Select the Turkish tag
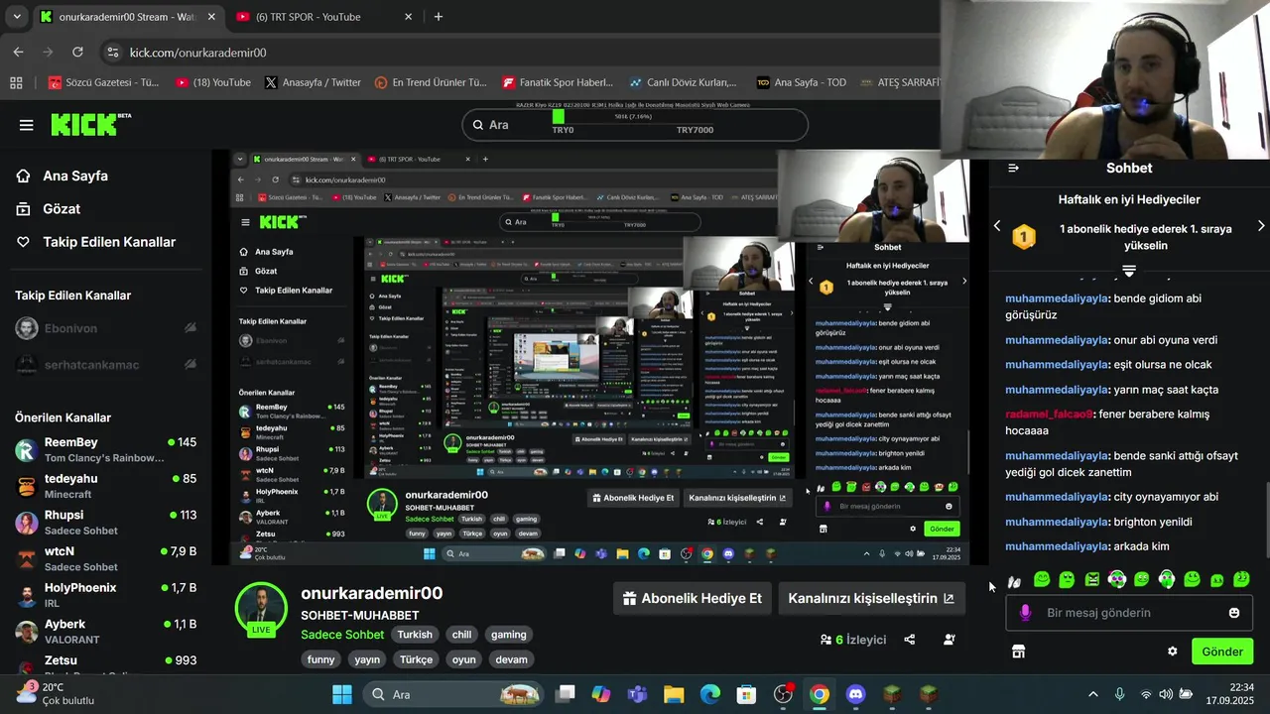The height and width of the screenshot is (714, 1270). pos(415,635)
